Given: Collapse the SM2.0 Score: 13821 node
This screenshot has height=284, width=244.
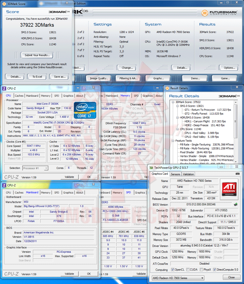Looking at the screenshot, I should (x=178, y=106).
